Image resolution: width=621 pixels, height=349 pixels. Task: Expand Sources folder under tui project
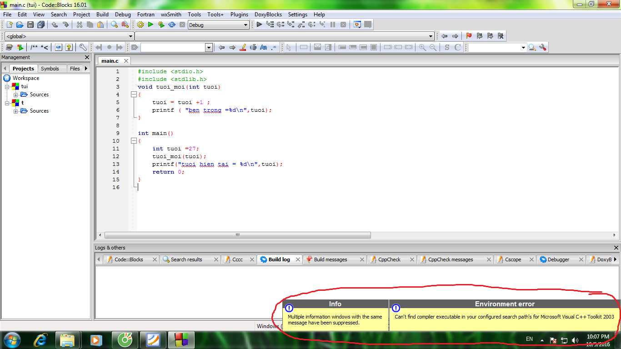pyautogui.click(x=16, y=95)
